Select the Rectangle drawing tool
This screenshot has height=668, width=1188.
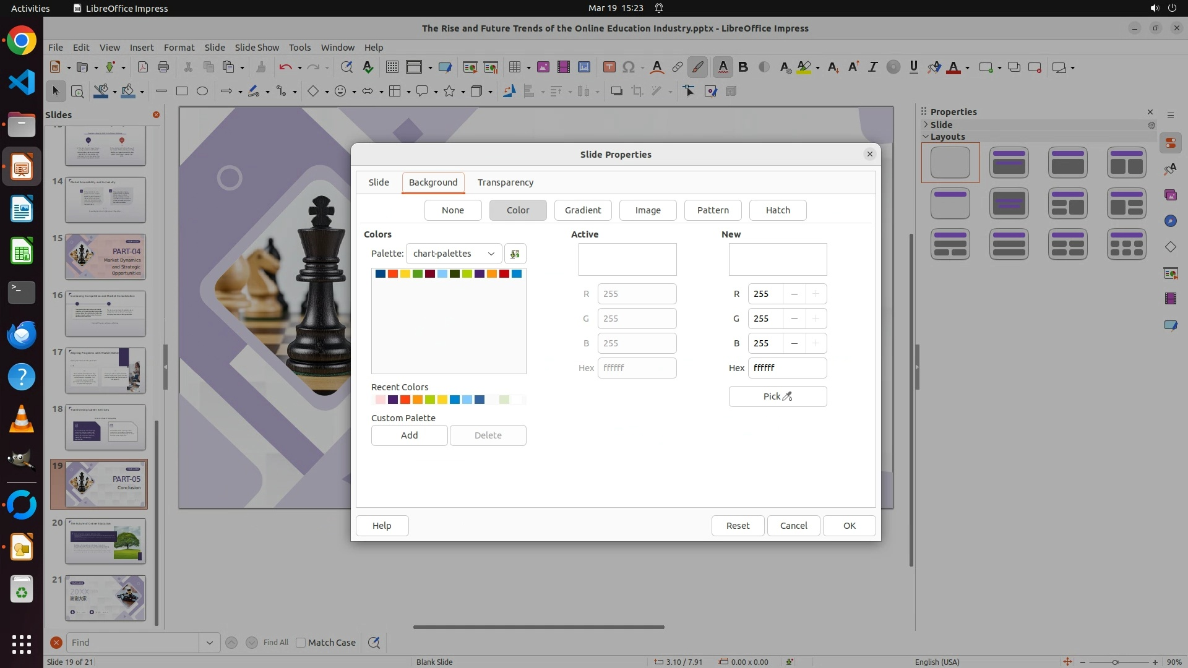click(x=182, y=92)
